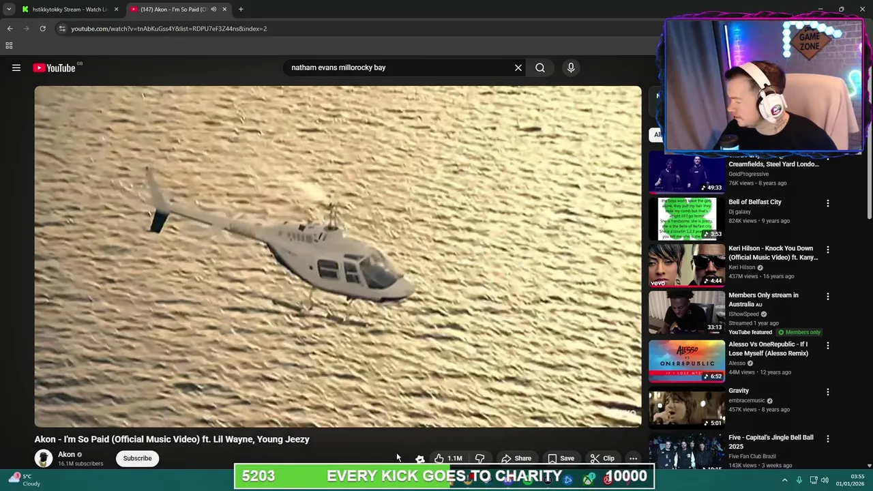
Task: Open microphone tray icon on taskbar
Action: coord(799,480)
